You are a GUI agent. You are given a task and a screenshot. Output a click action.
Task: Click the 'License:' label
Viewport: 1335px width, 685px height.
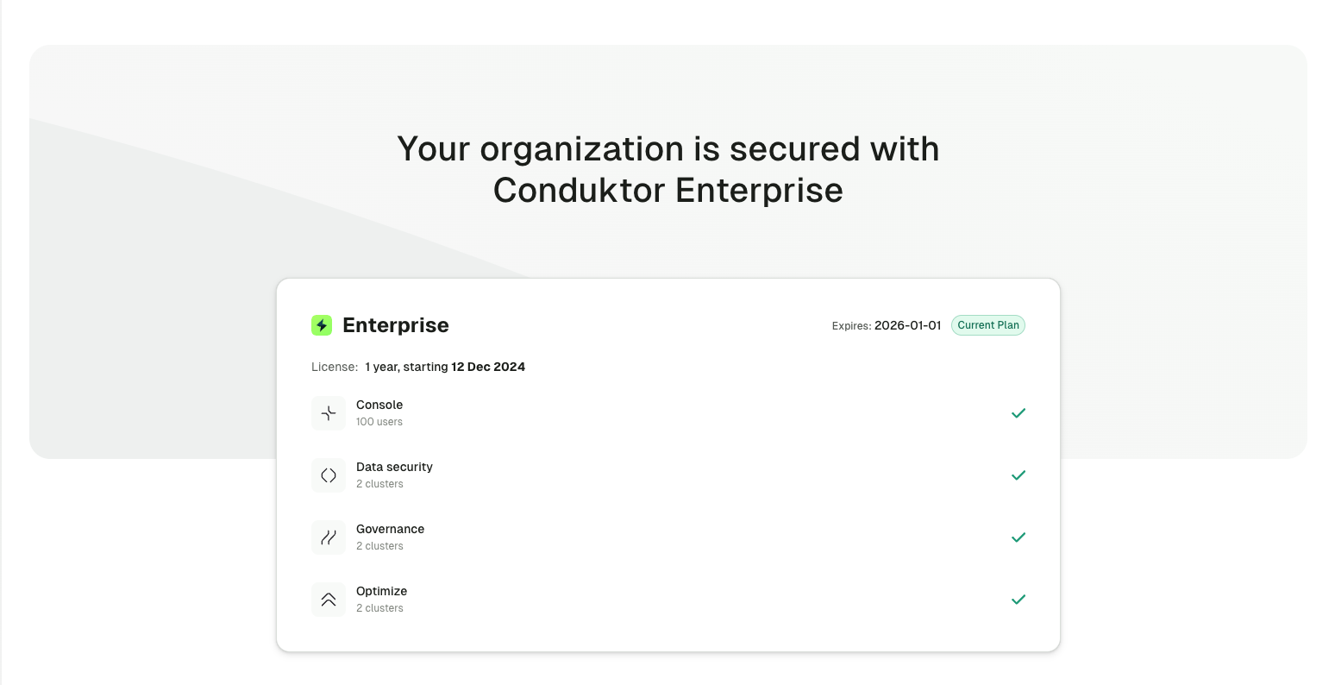click(x=335, y=367)
